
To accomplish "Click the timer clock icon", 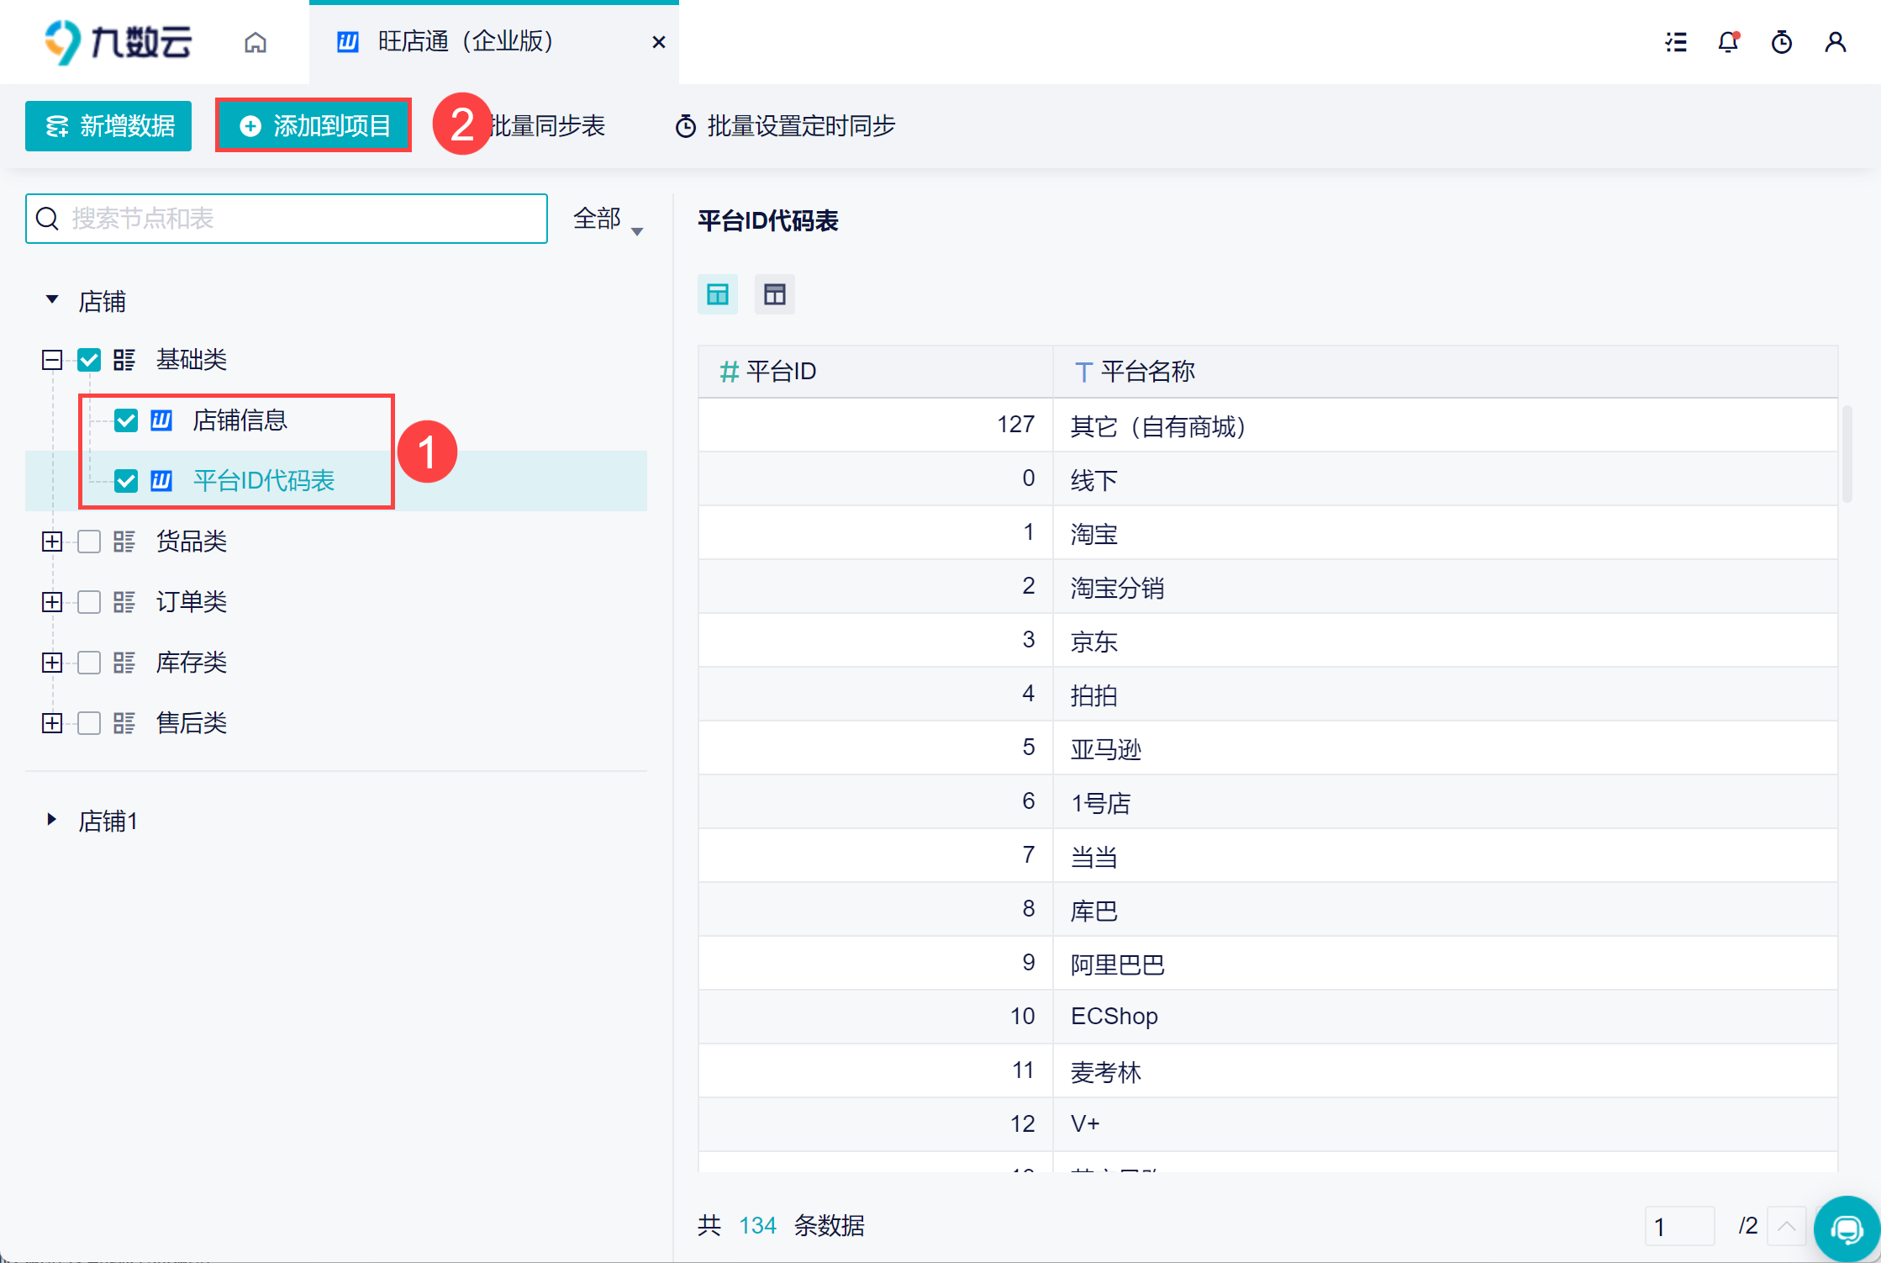I will [1781, 42].
